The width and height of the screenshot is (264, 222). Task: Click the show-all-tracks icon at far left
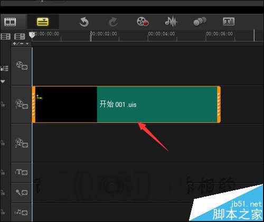point(5,68)
